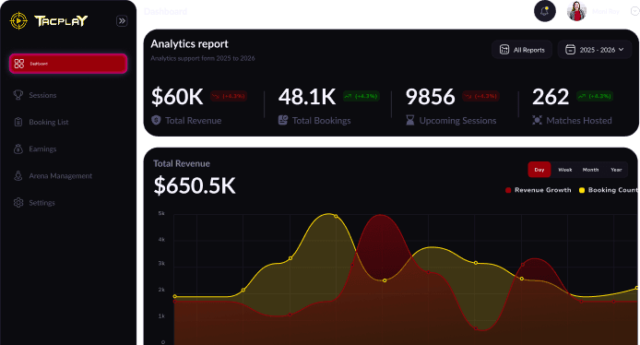The image size is (640, 345).
Task: Toggle Revenue Growth legend red swatch
Action: tap(508, 190)
